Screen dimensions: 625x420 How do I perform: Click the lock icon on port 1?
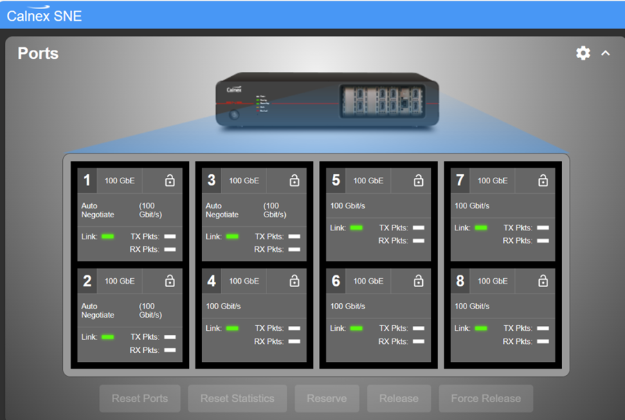pyautogui.click(x=170, y=181)
